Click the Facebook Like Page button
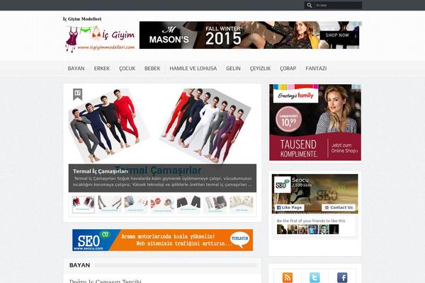 289,207
